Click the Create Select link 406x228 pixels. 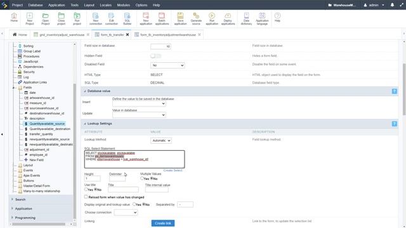point(173,170)
